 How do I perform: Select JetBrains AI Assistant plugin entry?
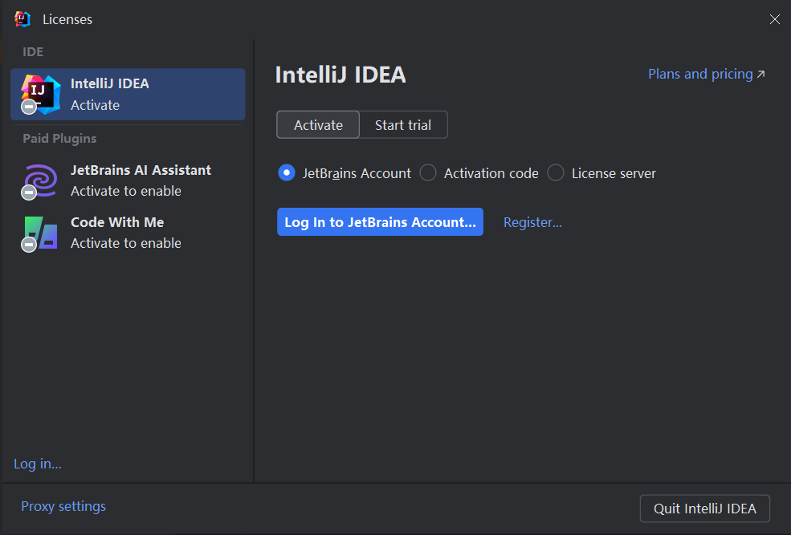[128, 180]
